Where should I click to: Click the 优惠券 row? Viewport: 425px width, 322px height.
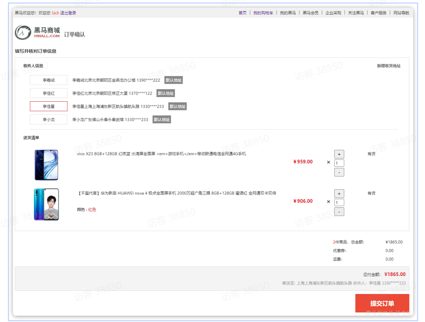(363, 250)
